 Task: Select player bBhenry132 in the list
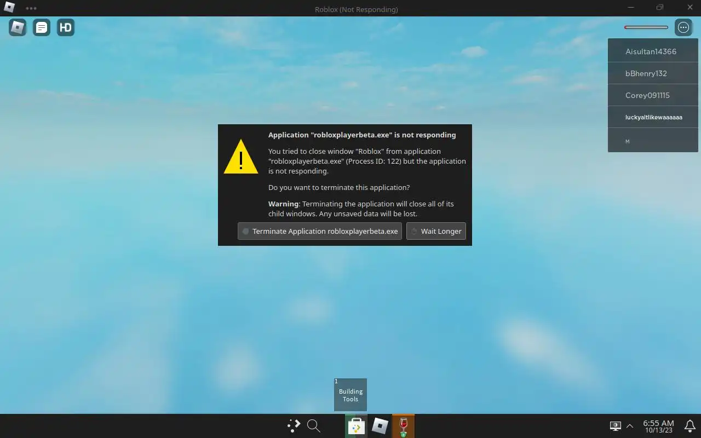tap(653, 73)
